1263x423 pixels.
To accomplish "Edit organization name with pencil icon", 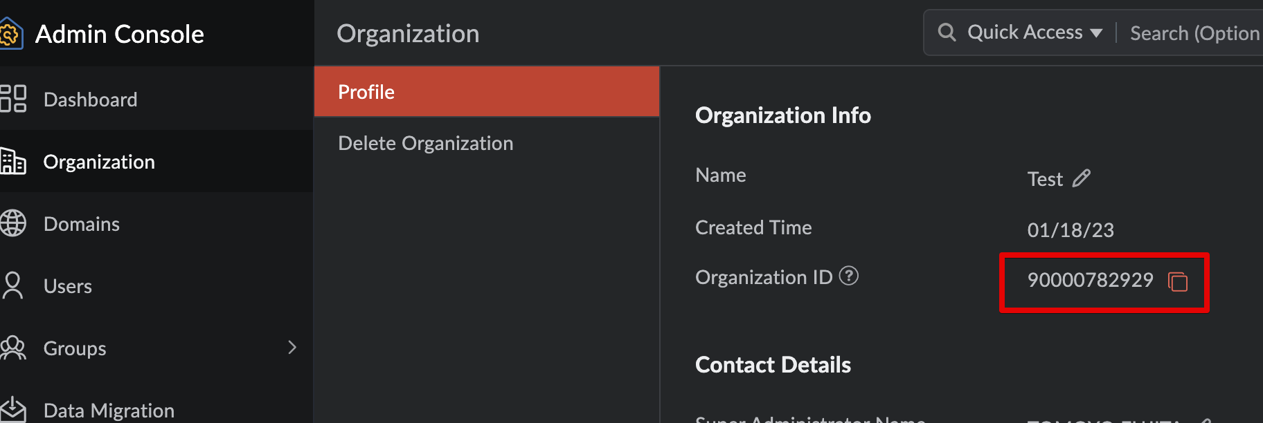I will click(x=1081, y=178).
